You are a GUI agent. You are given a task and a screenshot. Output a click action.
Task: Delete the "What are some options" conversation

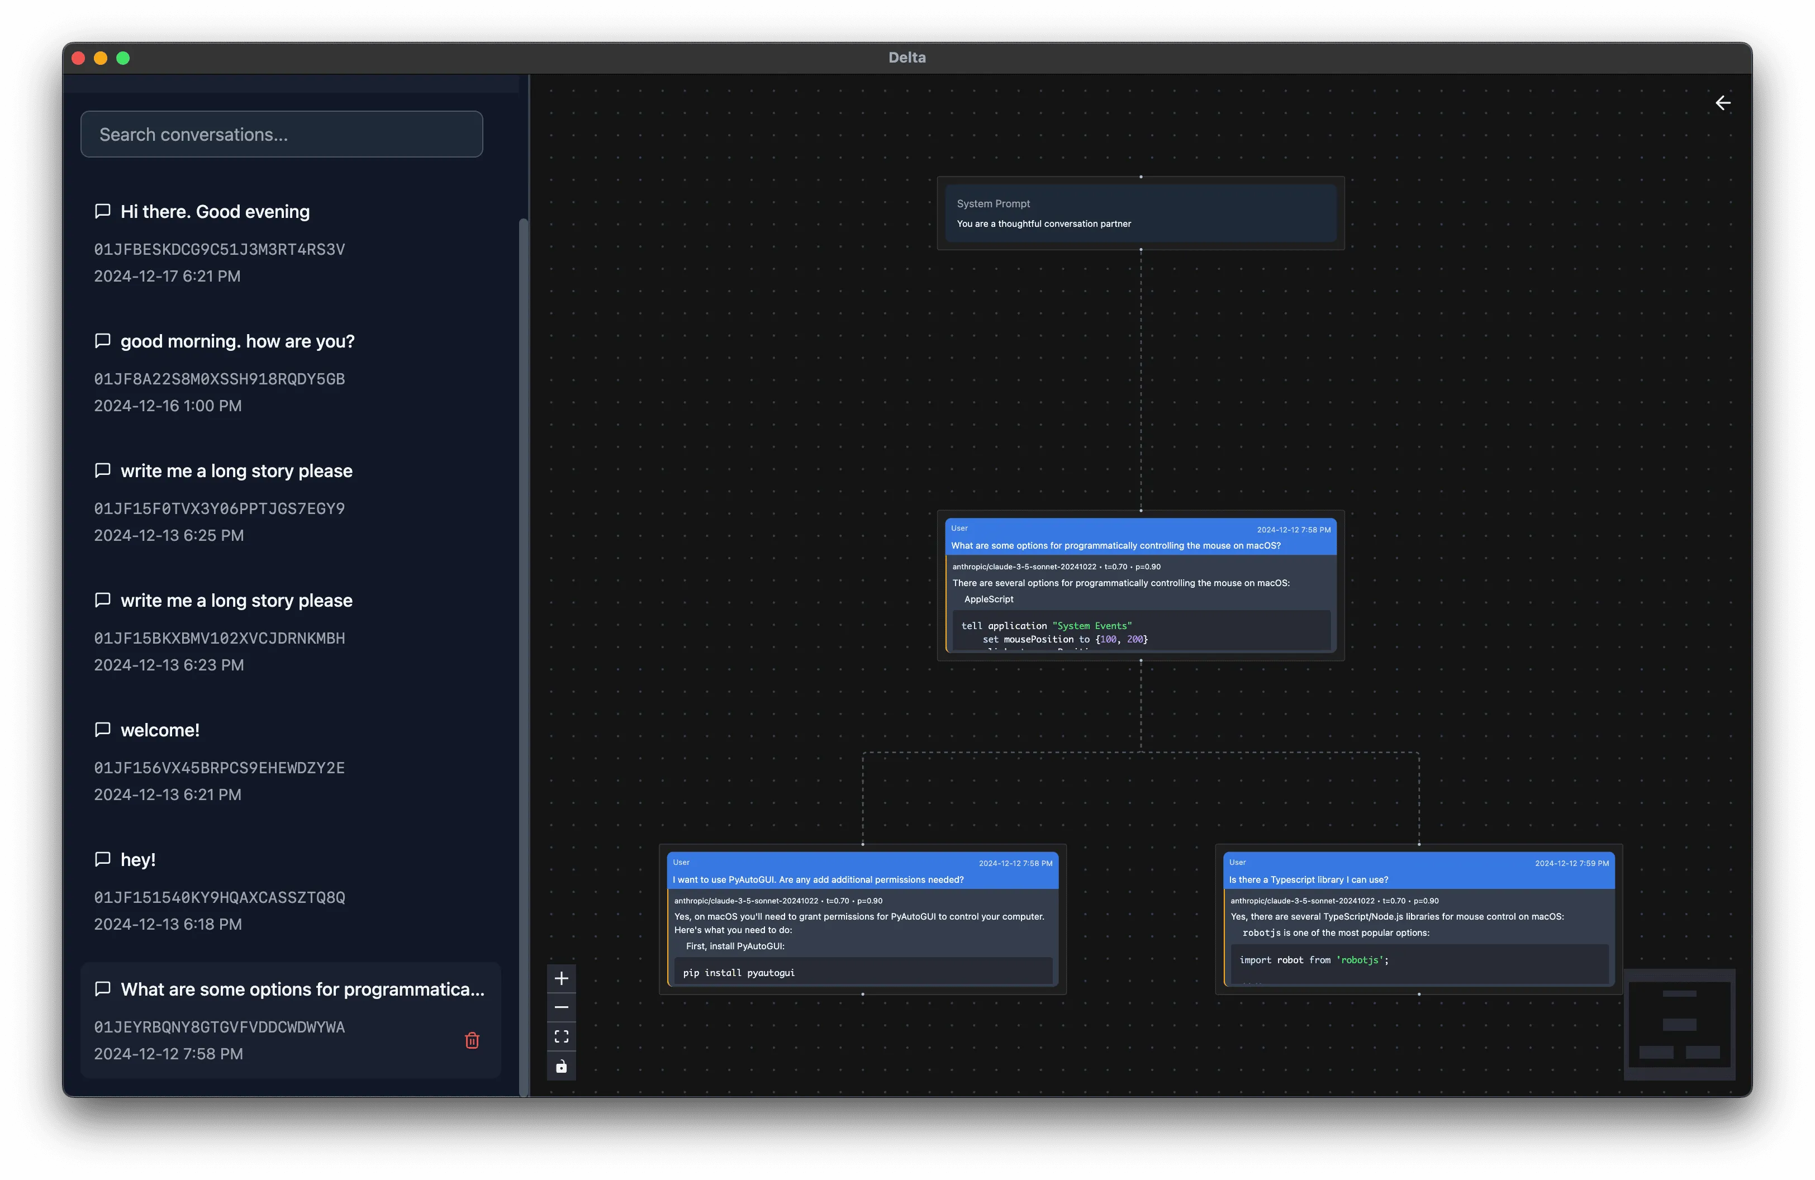coord(473,1040)
